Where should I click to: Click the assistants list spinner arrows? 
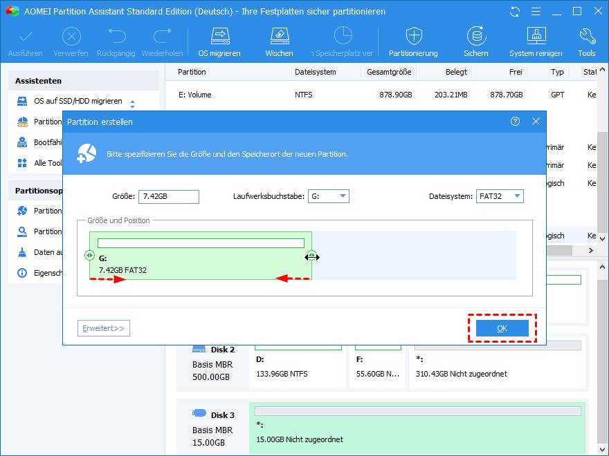[x=132, y=104]
